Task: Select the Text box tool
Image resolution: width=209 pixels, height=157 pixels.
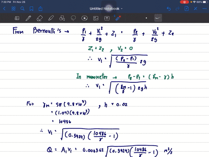Action: (x=107, y=18)
